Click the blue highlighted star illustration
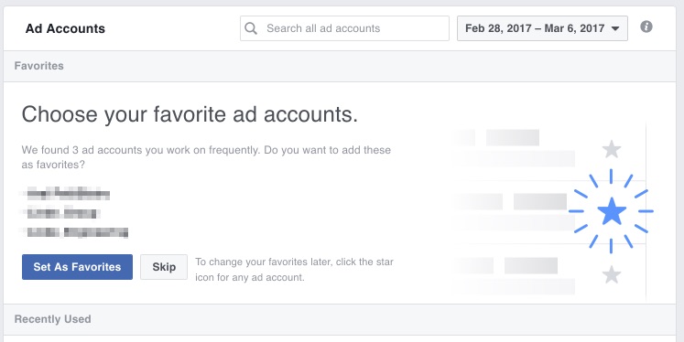 tap(611, 211)
